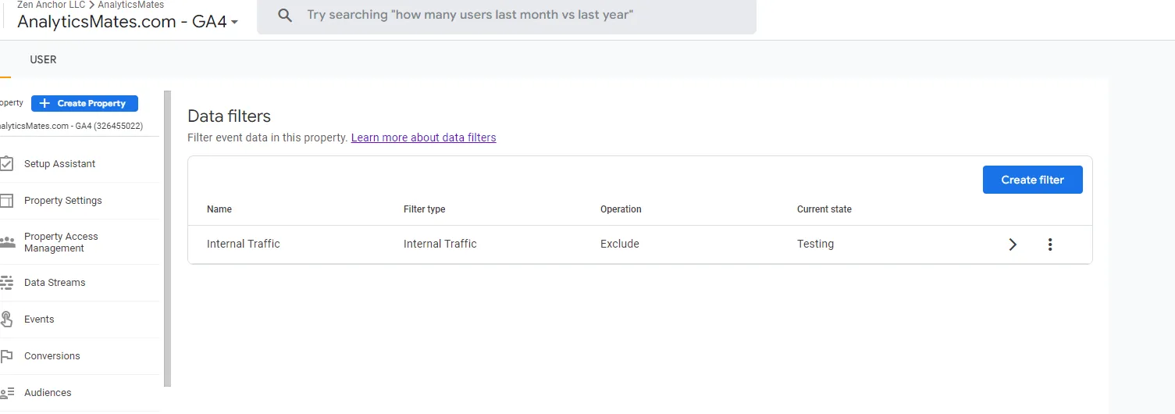
Task: Click the Exclude operation cell
Action: [x=620, y=244]
